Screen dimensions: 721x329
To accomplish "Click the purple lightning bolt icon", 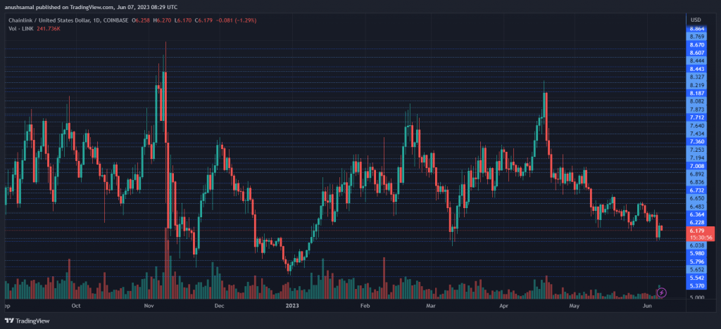I will coord(661,292).
